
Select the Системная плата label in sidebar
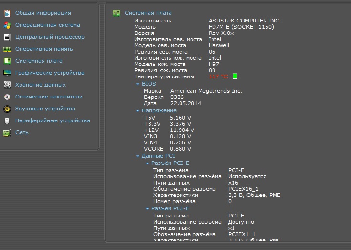tap(39, 61)
